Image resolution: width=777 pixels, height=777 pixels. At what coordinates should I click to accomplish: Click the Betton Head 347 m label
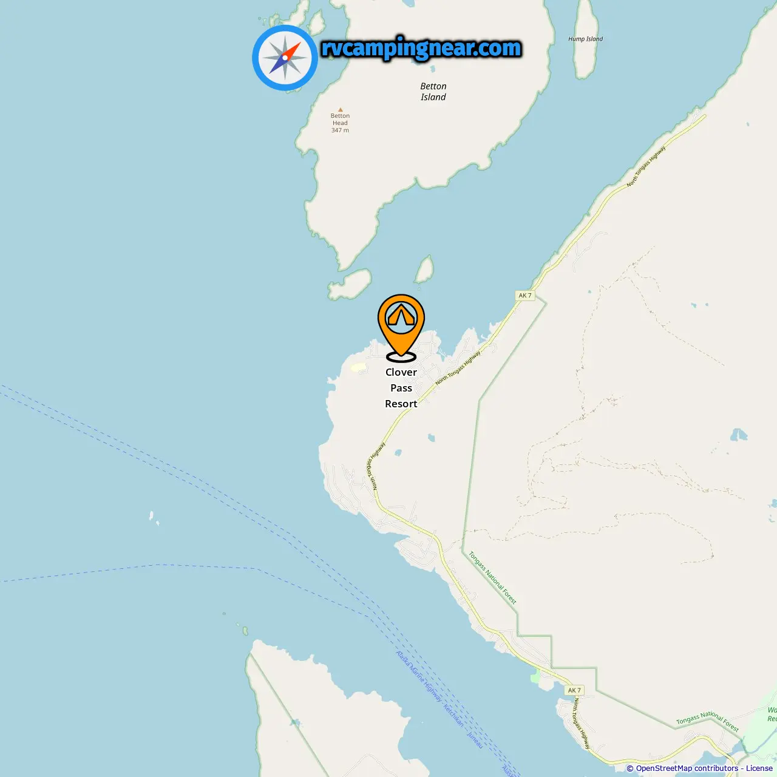pos(340,123)
